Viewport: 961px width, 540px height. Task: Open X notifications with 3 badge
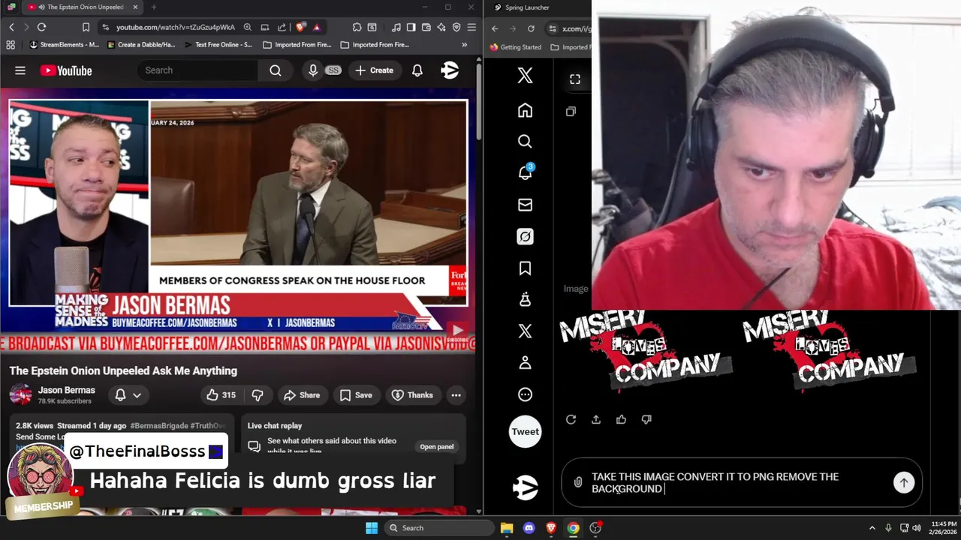525,172
